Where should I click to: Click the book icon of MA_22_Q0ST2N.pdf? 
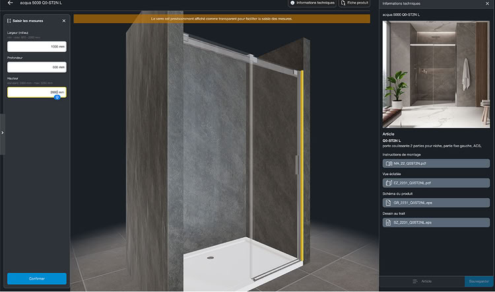389,163
